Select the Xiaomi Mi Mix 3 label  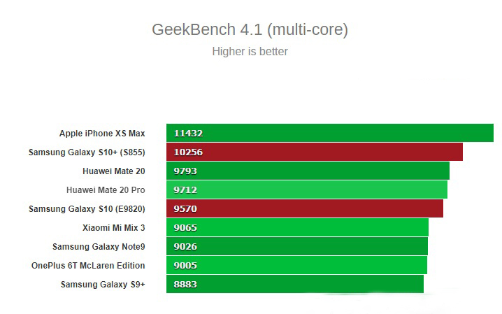(113, 227)
